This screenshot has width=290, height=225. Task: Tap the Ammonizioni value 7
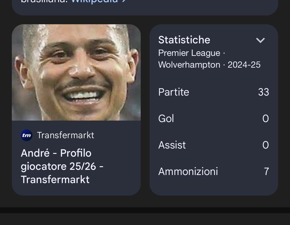click(x=266, y=172)
